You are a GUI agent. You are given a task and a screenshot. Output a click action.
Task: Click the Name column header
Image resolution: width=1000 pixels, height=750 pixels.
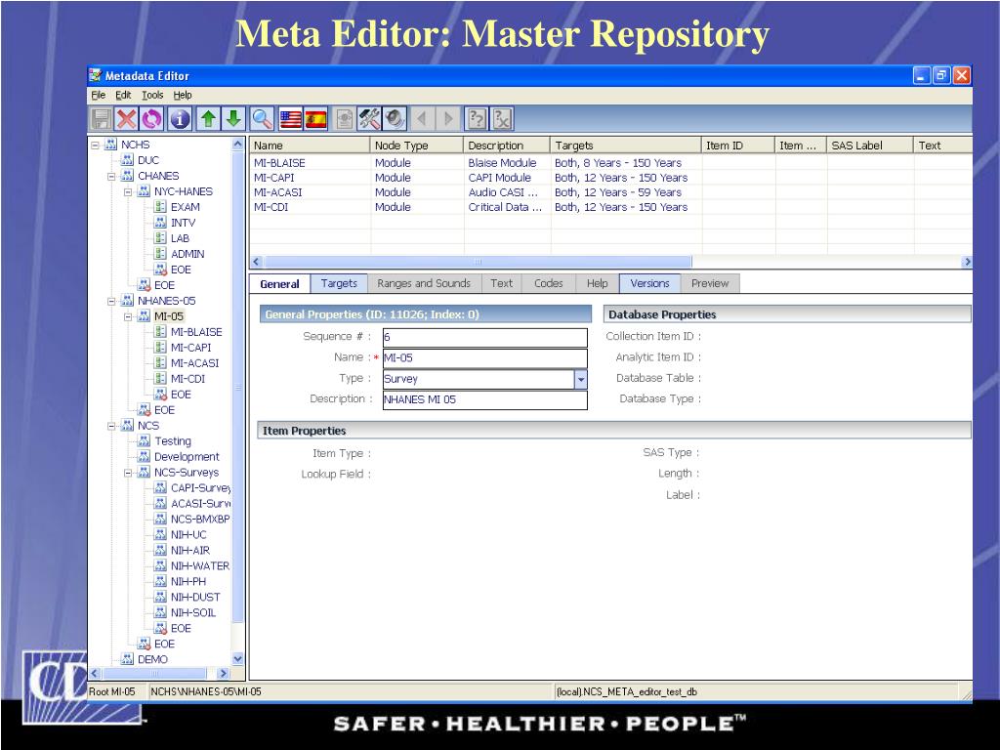click(310, 146)
